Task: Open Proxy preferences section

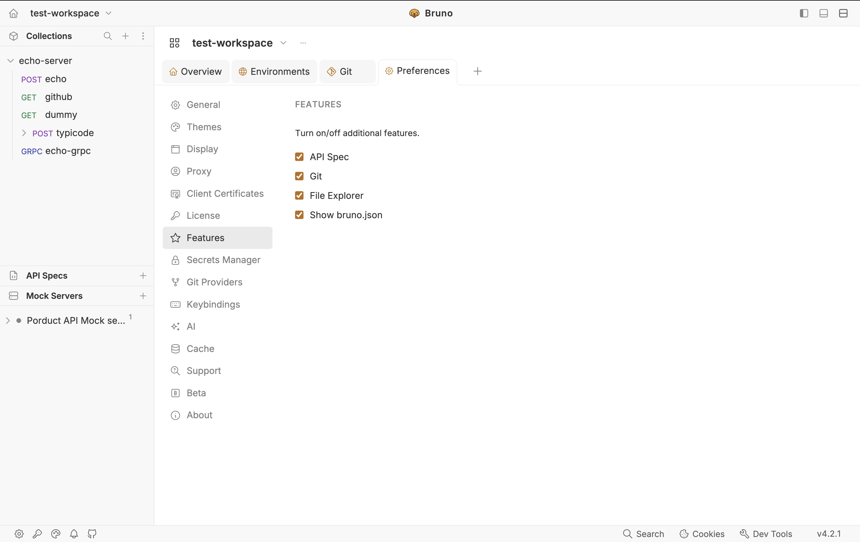Action: pyautogui.click(x=218, y=171)
